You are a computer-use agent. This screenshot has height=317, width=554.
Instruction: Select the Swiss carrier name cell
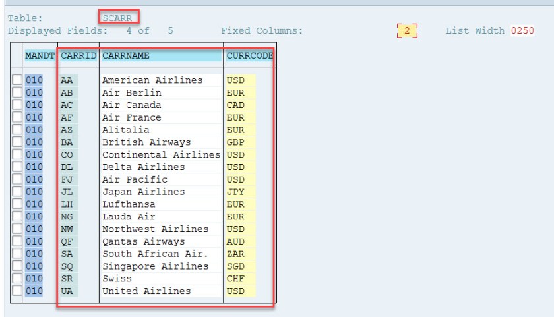click(x=117, y=279)
